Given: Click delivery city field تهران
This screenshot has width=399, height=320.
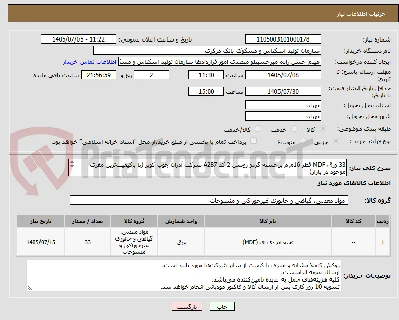Looking at the screenshot, I should pos(283,116).
